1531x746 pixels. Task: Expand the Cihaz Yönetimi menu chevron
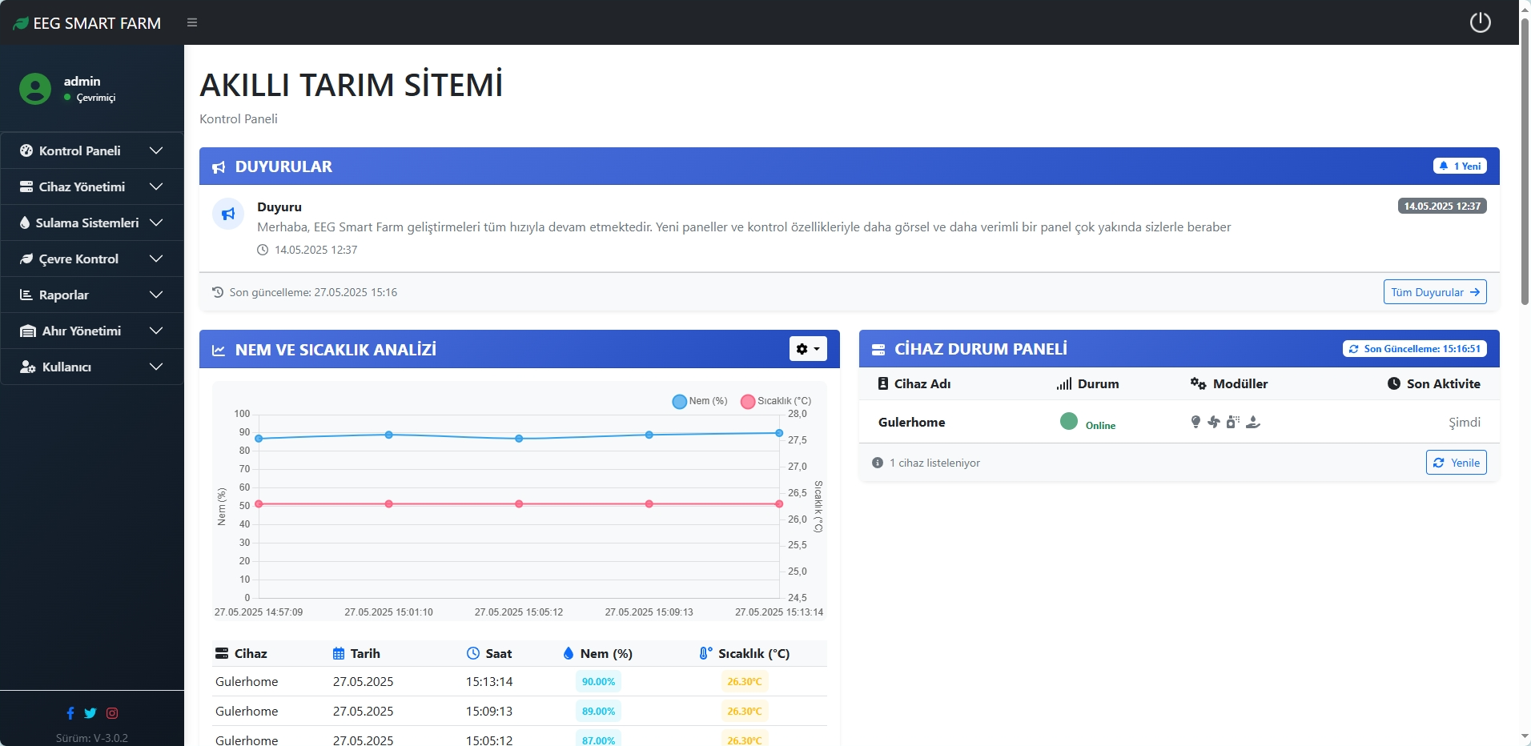pyautogui.click(x=156, y=186)
